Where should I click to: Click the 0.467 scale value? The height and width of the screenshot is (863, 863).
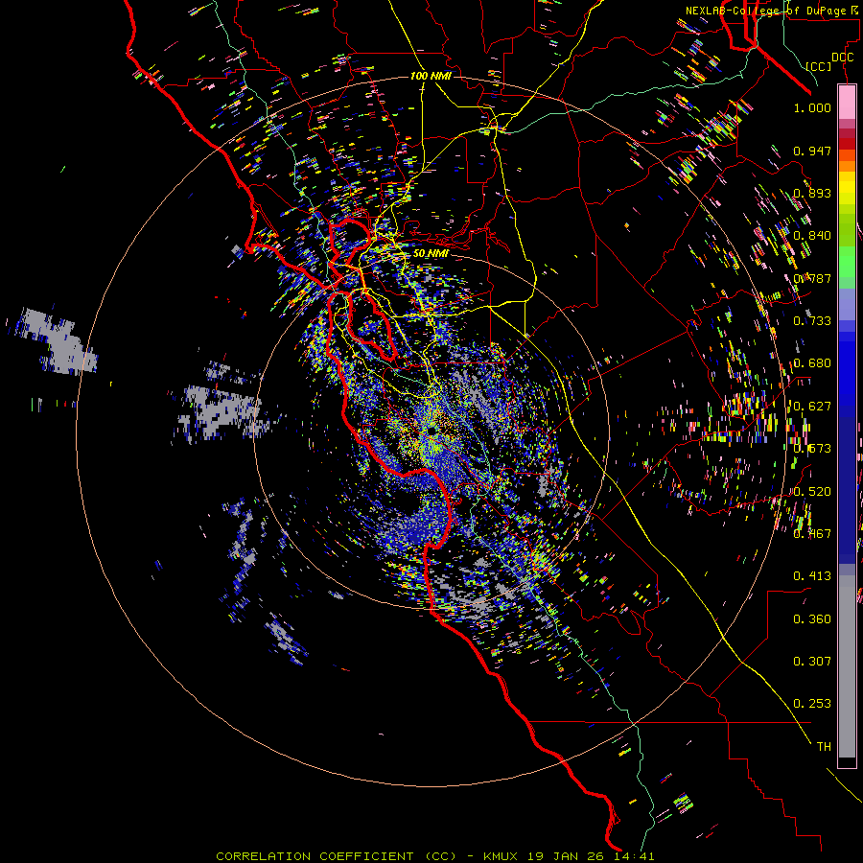coord(812,534)
